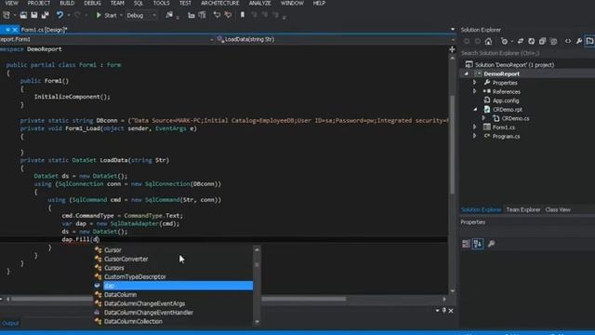Expand the Form1.cs node

pos(474,127)
